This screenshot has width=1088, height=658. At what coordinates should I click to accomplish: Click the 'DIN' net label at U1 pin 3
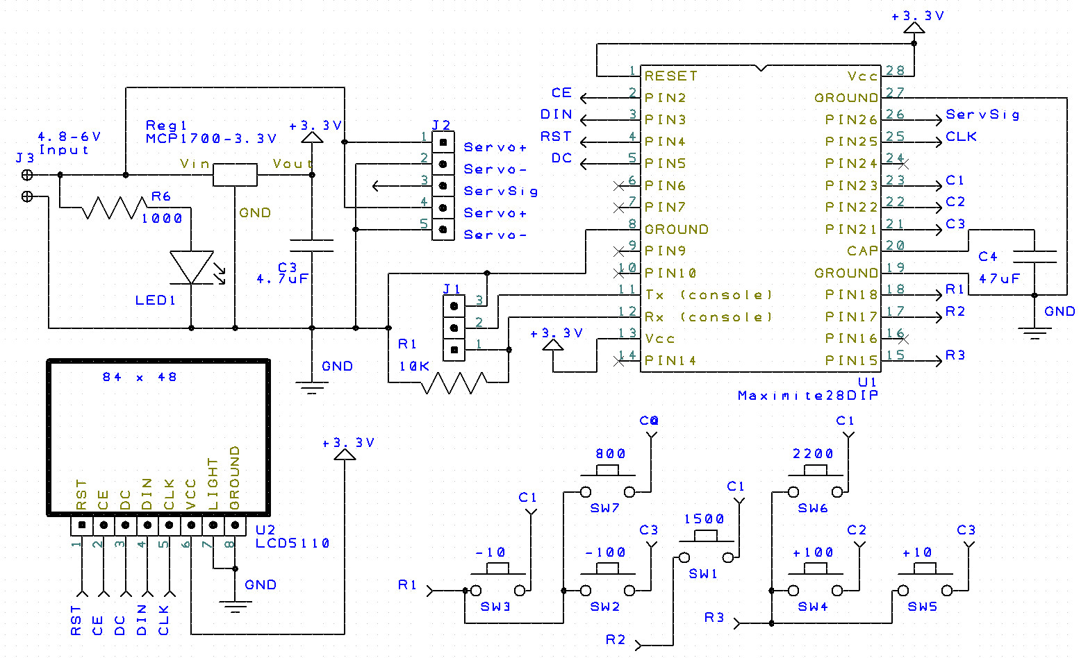coord(557,115)
